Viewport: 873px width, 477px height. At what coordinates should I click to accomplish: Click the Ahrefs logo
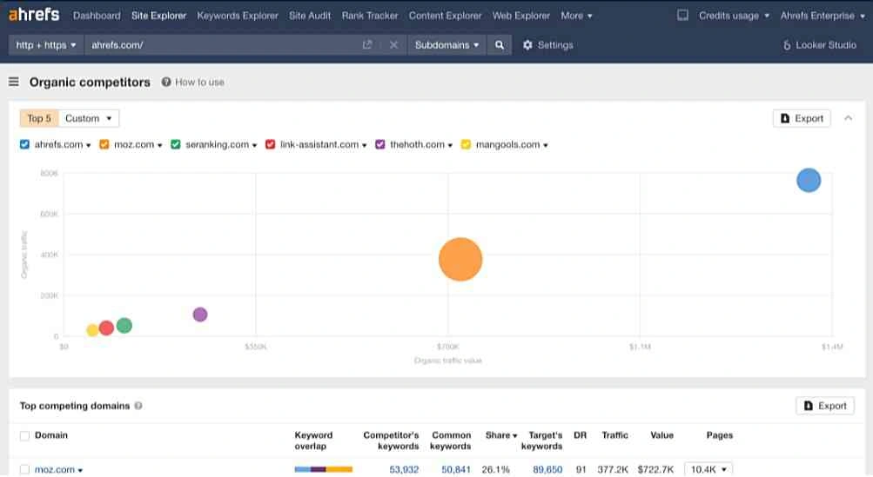34,15
